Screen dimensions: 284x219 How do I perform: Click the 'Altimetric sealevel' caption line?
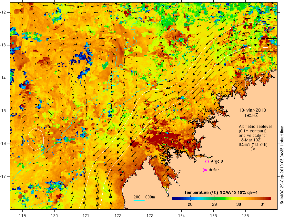coord(255,127)
